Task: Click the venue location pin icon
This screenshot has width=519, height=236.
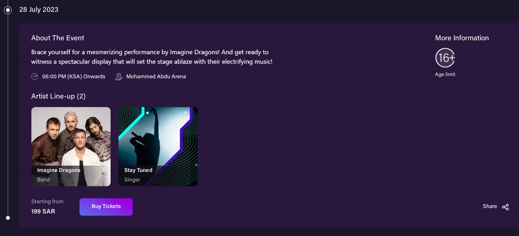Action: pos(119,77)
